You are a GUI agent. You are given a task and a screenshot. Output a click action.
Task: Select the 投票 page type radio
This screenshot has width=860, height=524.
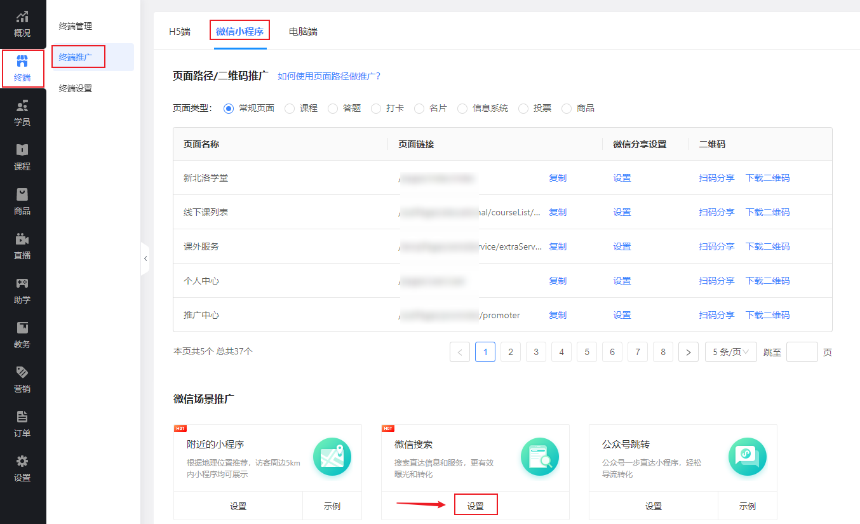[x=523, y=109]
